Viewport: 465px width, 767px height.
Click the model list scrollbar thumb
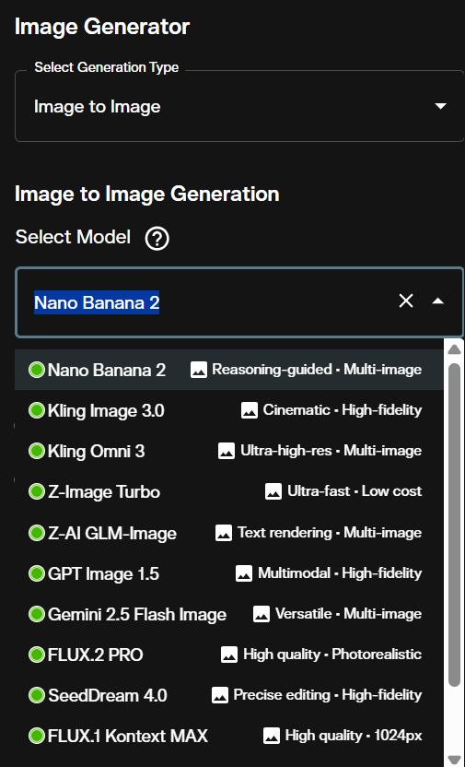point(454,525)
